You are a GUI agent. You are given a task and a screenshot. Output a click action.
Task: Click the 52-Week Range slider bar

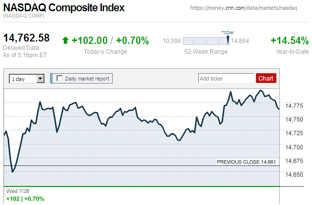(x=207, y=41)
